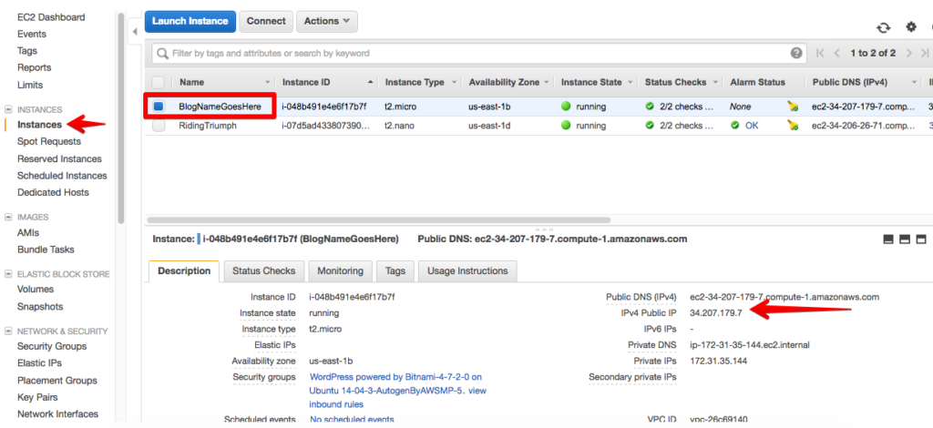Click the filter help question mark icon
This screenshot has height=428, width=933.
(796, 53)
